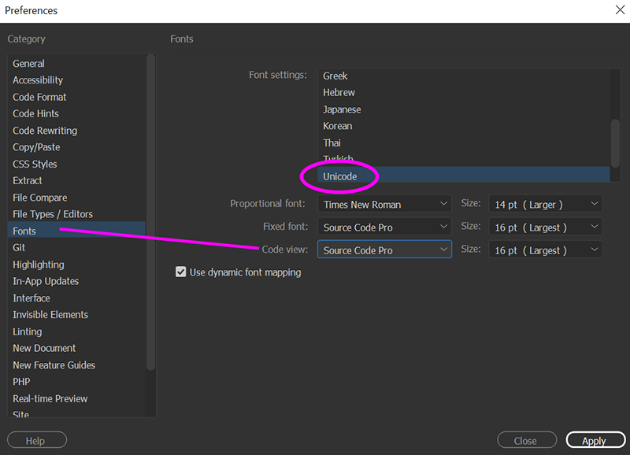Open Proportional font size dropdown 14 pt
Viewport: 630px width, 455px height.
(545, 204)
